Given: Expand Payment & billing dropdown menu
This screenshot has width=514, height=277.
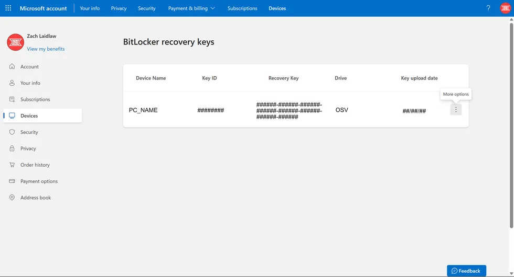Looking at the screenshot, I should coord(191,8).
